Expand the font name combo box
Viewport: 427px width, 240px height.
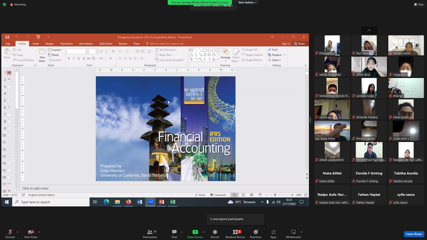click(x=87, y=51)
